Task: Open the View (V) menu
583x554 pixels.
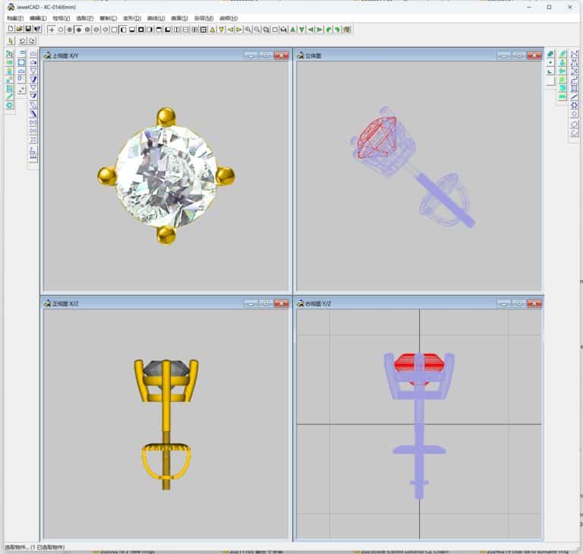Action: click(x=61, y=18)
